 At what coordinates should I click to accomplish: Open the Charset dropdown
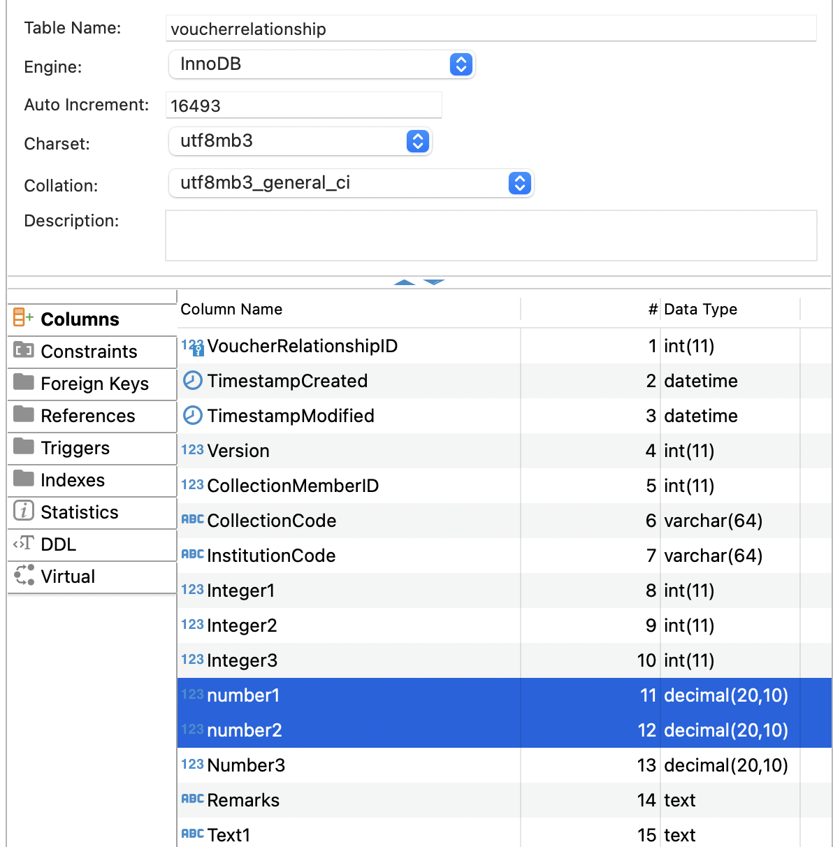(417, 141)
